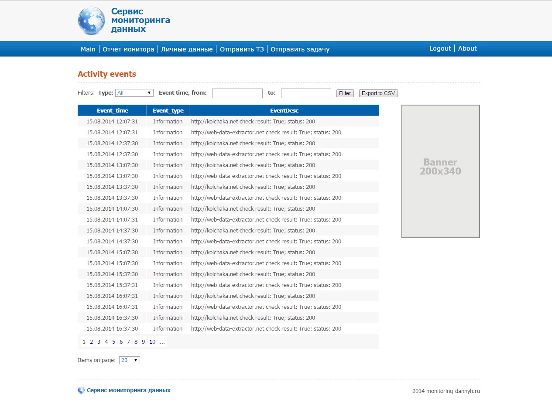Viewport: 552px width, 403px height.
Task: Select kolchaka.net description at 12:07:31
Action: (253, 122)
